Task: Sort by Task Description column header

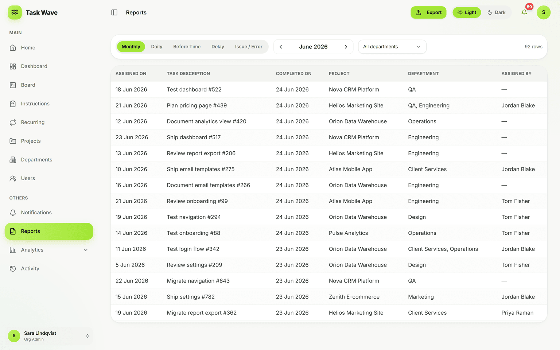Action: pyautogui.click(x=188, y=74)
